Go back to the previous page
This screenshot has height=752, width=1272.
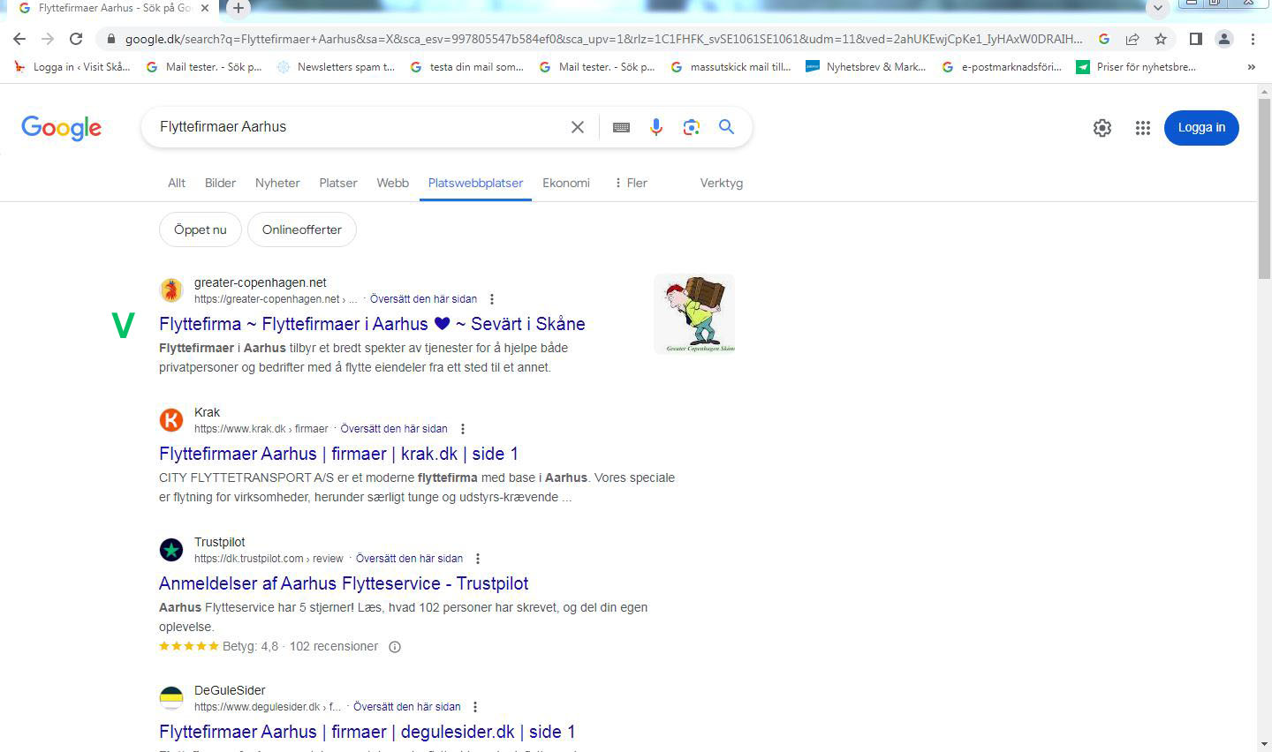19,39
